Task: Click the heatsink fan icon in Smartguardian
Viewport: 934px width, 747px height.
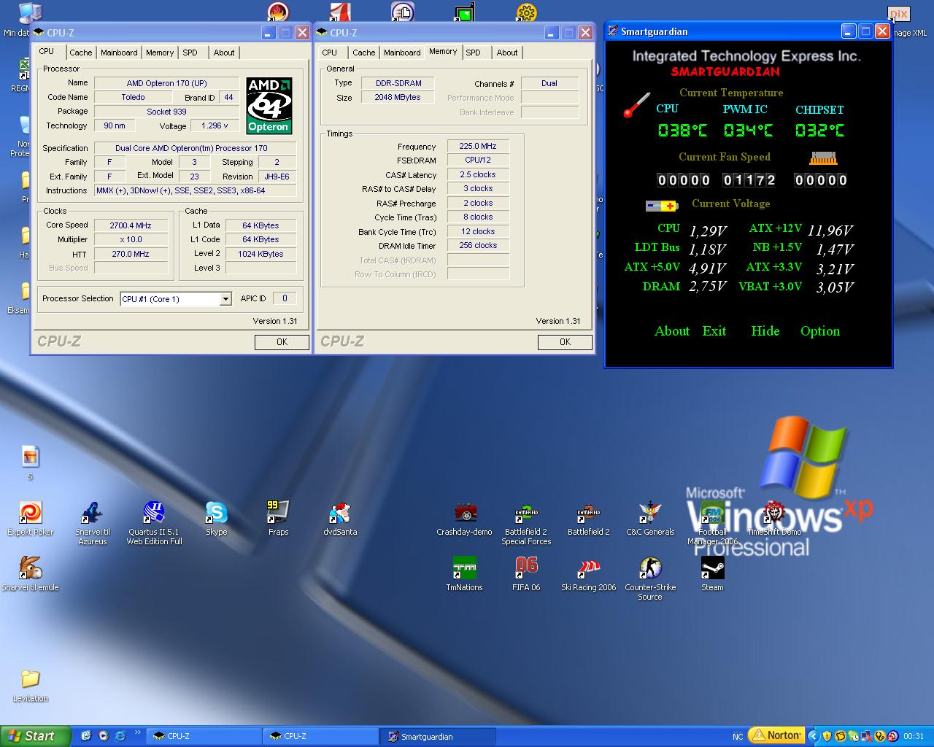Action: point(823,158)
